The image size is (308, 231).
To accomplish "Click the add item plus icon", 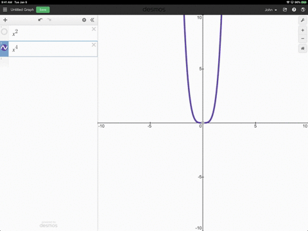I will click(x=5, y=20).
